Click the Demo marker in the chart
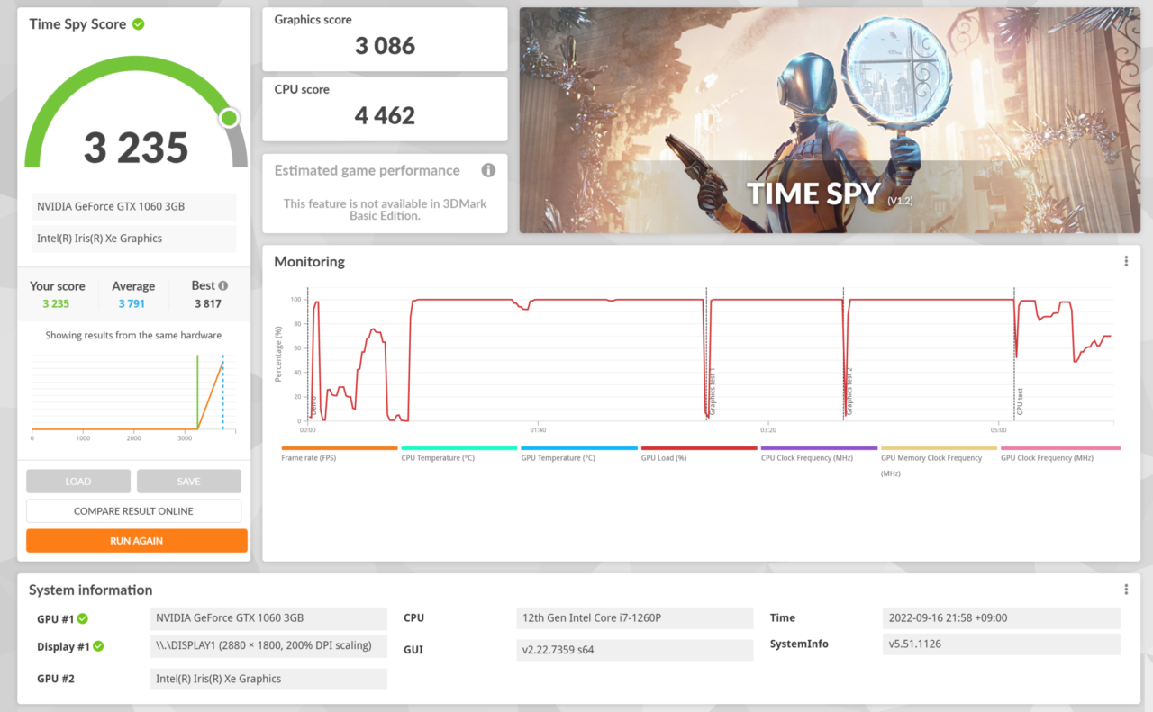 pyautogui.click(x=313, y=406)
